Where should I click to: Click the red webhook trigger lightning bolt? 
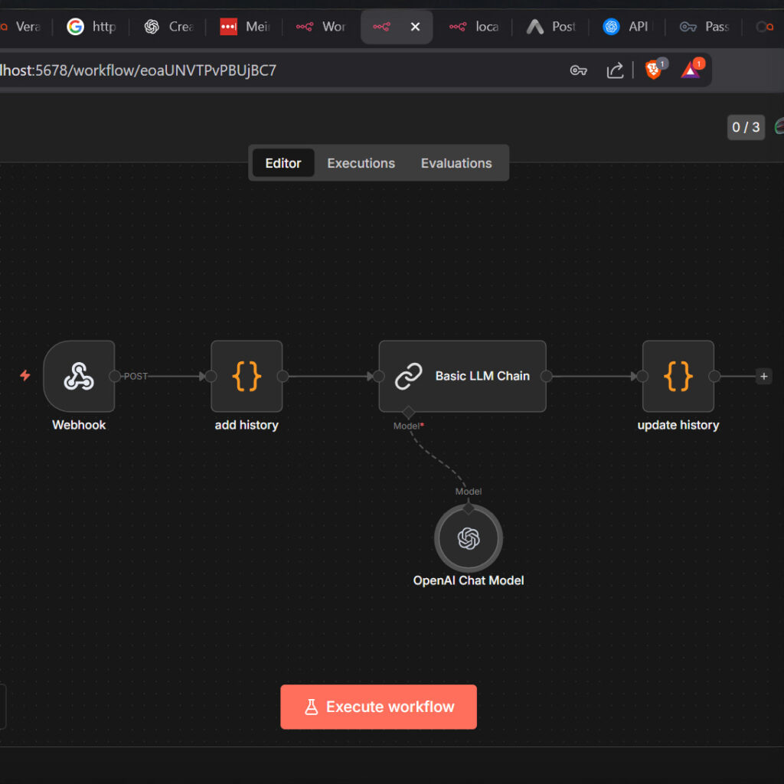25,376
